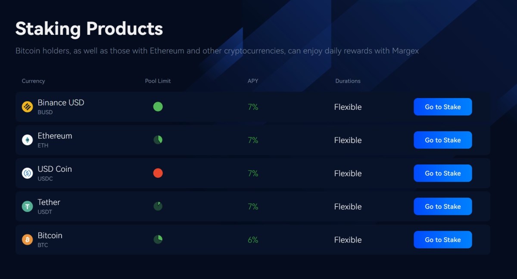The height and width of the screenshot is (279, 517).
Task: Click the Ethereum coin icon
Action: coord(27,140)
